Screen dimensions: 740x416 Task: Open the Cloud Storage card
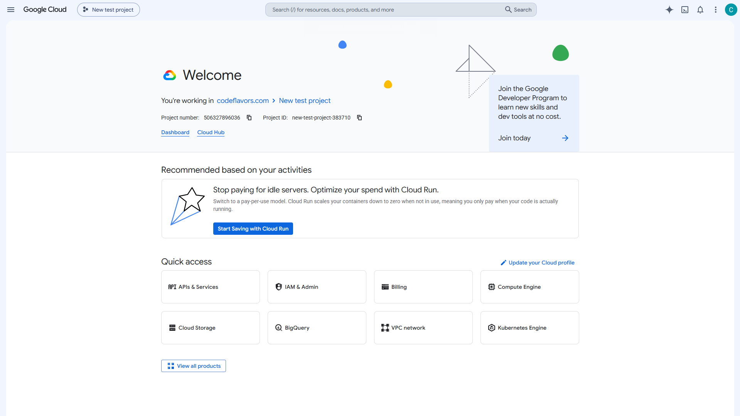coord(211,328)
